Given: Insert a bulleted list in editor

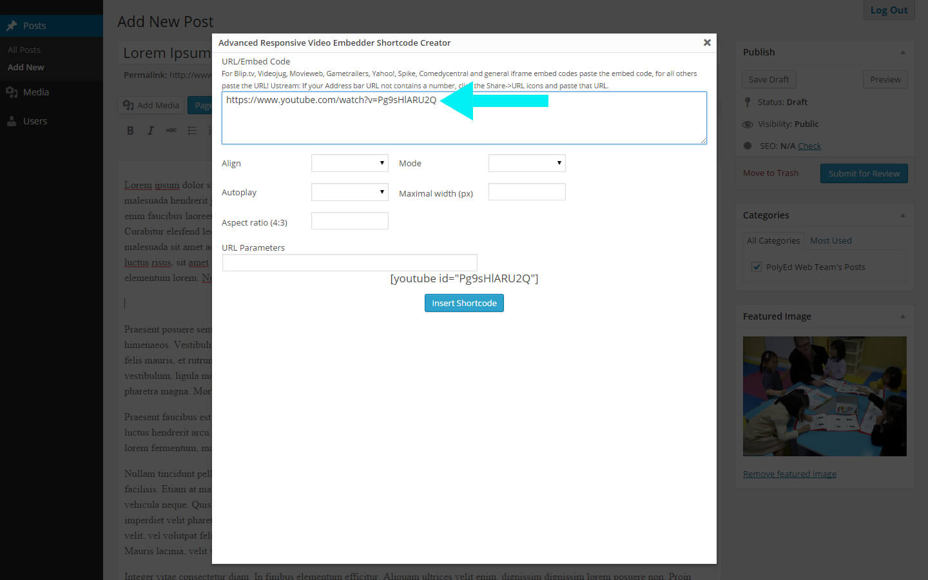Looking at the screenshot, I should [x=192, y=130].
